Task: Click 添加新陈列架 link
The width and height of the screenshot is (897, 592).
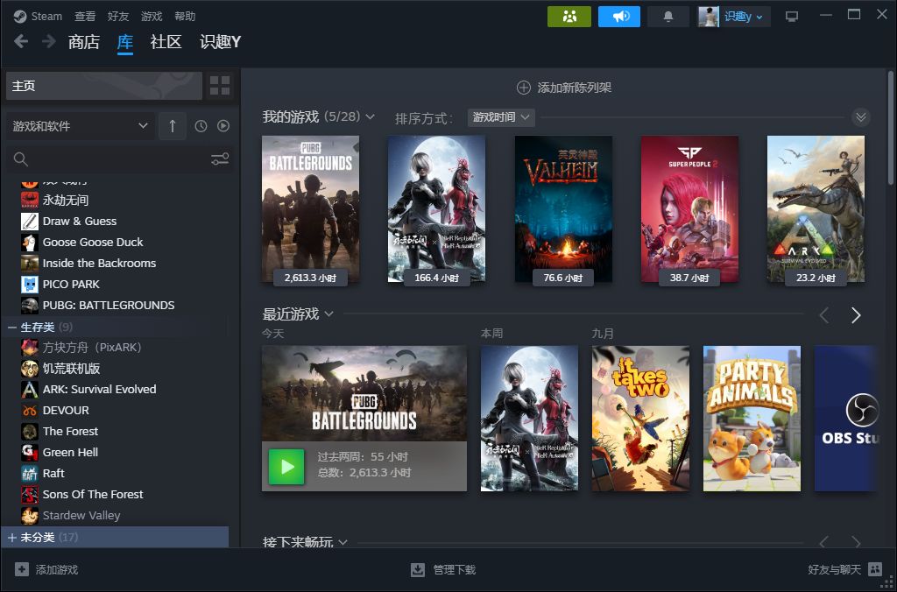Action: 575,88
